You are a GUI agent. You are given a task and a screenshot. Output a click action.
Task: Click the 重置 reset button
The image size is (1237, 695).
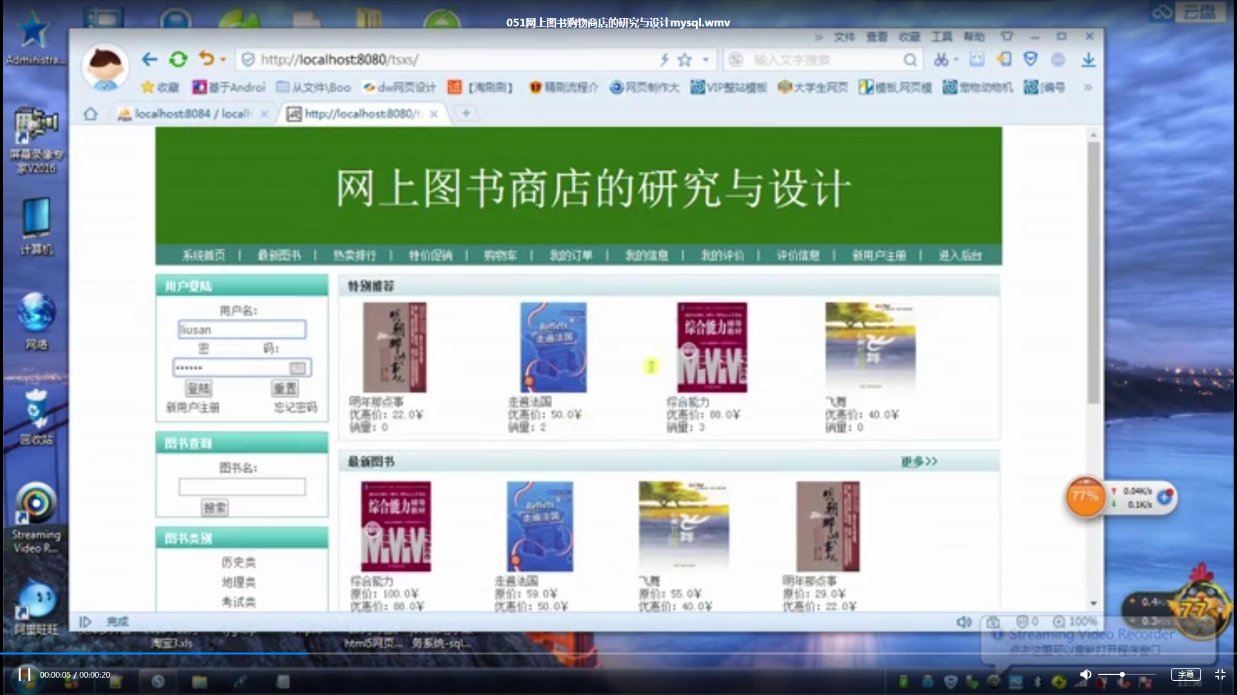tap(285, 388)
